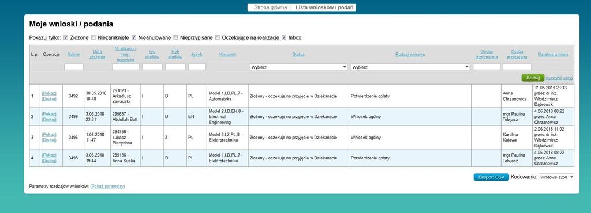Image resolution: width=591 pixels, height=213 pixels.
Task: Focus the Typ studiów filter input
Action: (152, 67)
